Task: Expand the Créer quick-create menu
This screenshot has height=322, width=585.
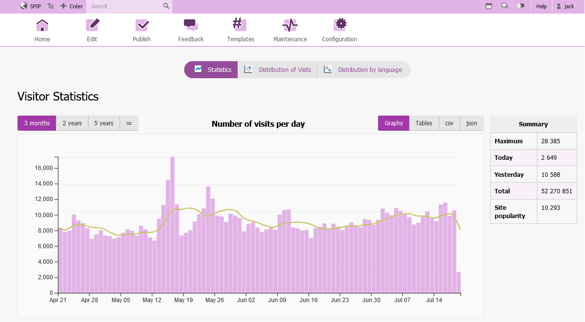Action: (x=71, y=6)
